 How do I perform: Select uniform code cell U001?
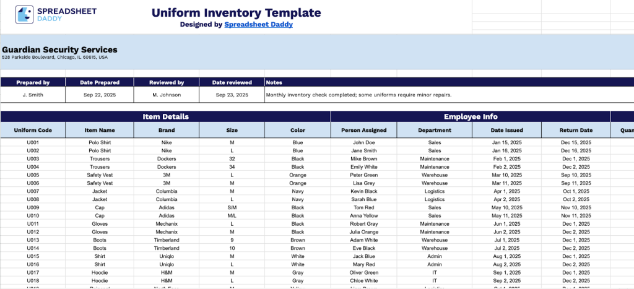pyautogui.click(x=33, y=143)
